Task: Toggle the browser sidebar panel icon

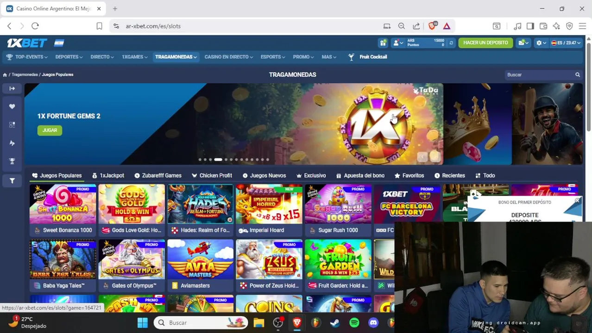Action: [x=530, y=26]
